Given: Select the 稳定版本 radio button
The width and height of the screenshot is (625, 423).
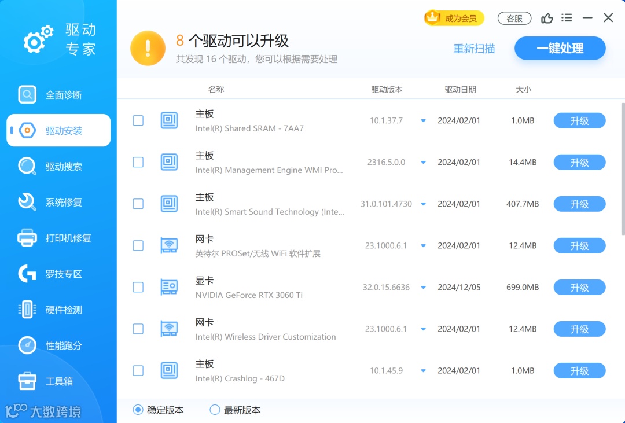Looking at the screenshot, I should click(x=138, y=410).
